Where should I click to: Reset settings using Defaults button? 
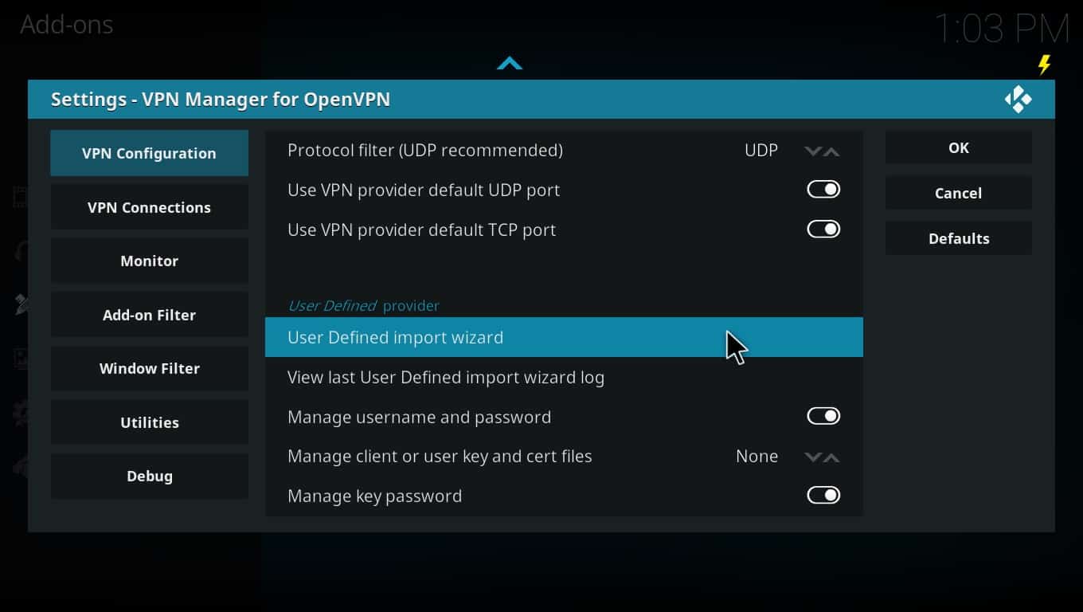[959, 238]
